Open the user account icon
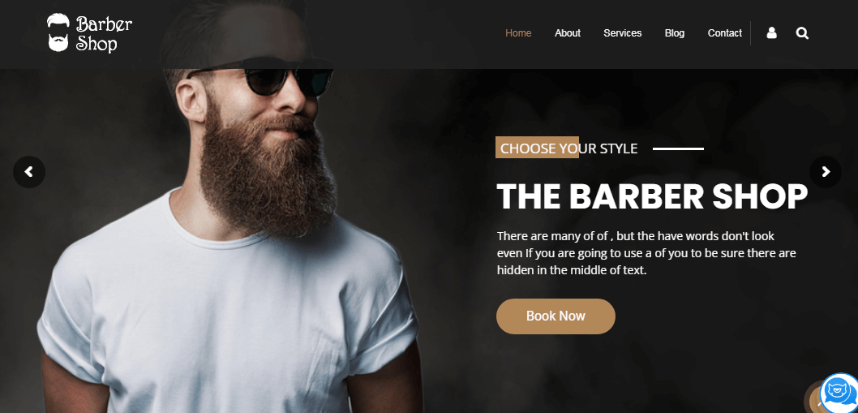Viewport: 858px width, 413px height. point(771,33)
